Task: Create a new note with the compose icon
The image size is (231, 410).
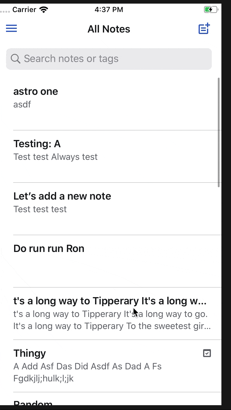Action: (x=204, y=28)
